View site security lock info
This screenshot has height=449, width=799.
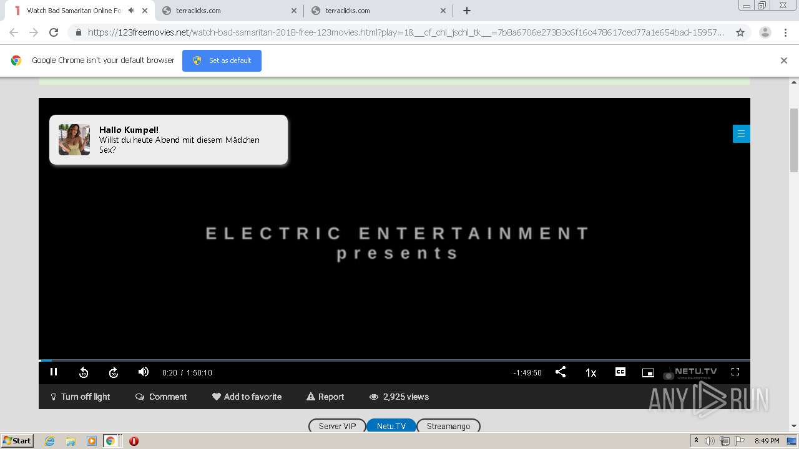[78, 32]
